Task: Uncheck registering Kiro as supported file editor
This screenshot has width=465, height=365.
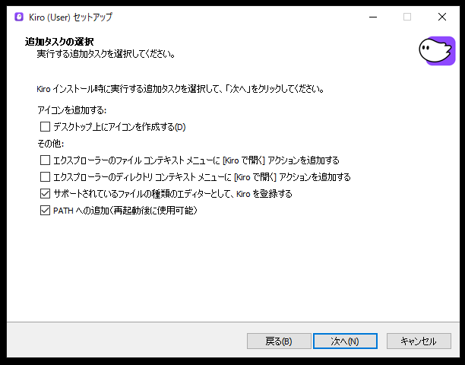Action: point(45,194)
